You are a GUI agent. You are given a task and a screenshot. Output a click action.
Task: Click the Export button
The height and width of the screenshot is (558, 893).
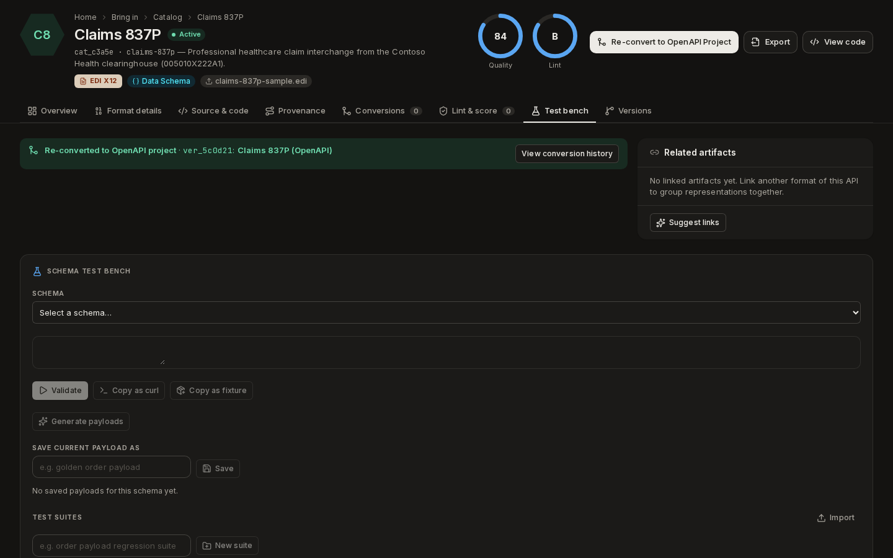(770, 42)
